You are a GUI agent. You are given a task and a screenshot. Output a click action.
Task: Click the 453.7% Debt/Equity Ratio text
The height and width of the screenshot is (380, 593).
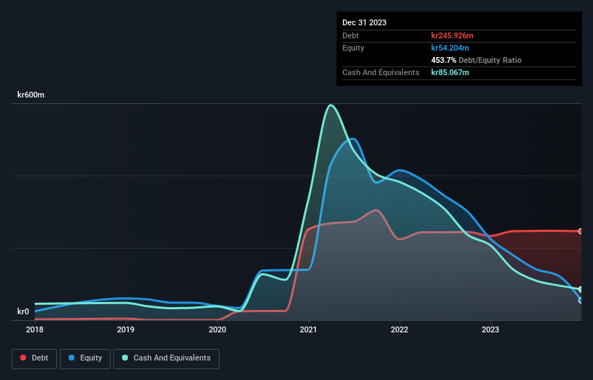click(x=476, y=60)
